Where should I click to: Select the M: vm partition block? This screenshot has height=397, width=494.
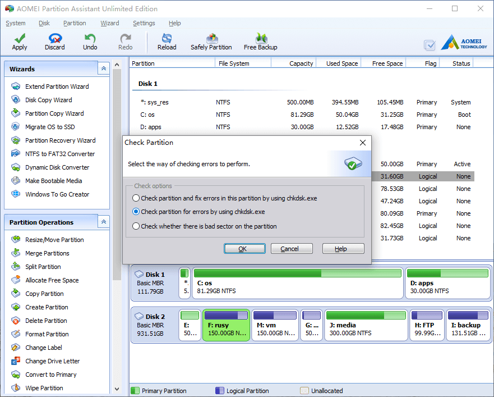[275, 325]
